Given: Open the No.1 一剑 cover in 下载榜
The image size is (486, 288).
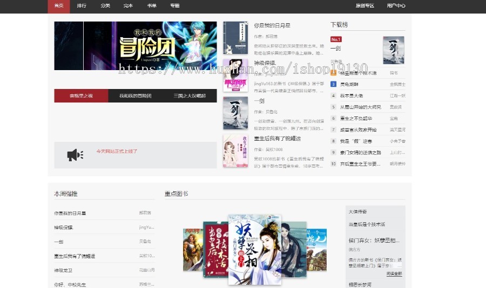Looking at the screenshot, I should (394, 50).
